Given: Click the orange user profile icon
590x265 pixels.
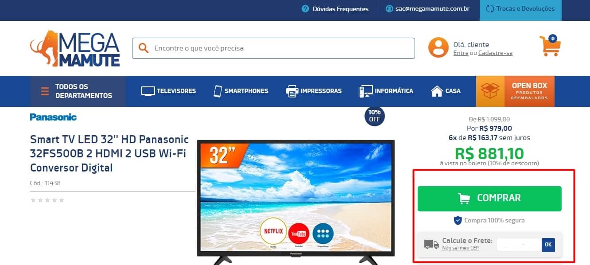Looking at the screenshot, I should tap(438, 48).
